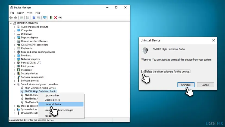Close the Uninstall Device dialog
Screen dimensions: 225x127
[x=214, y=40]
